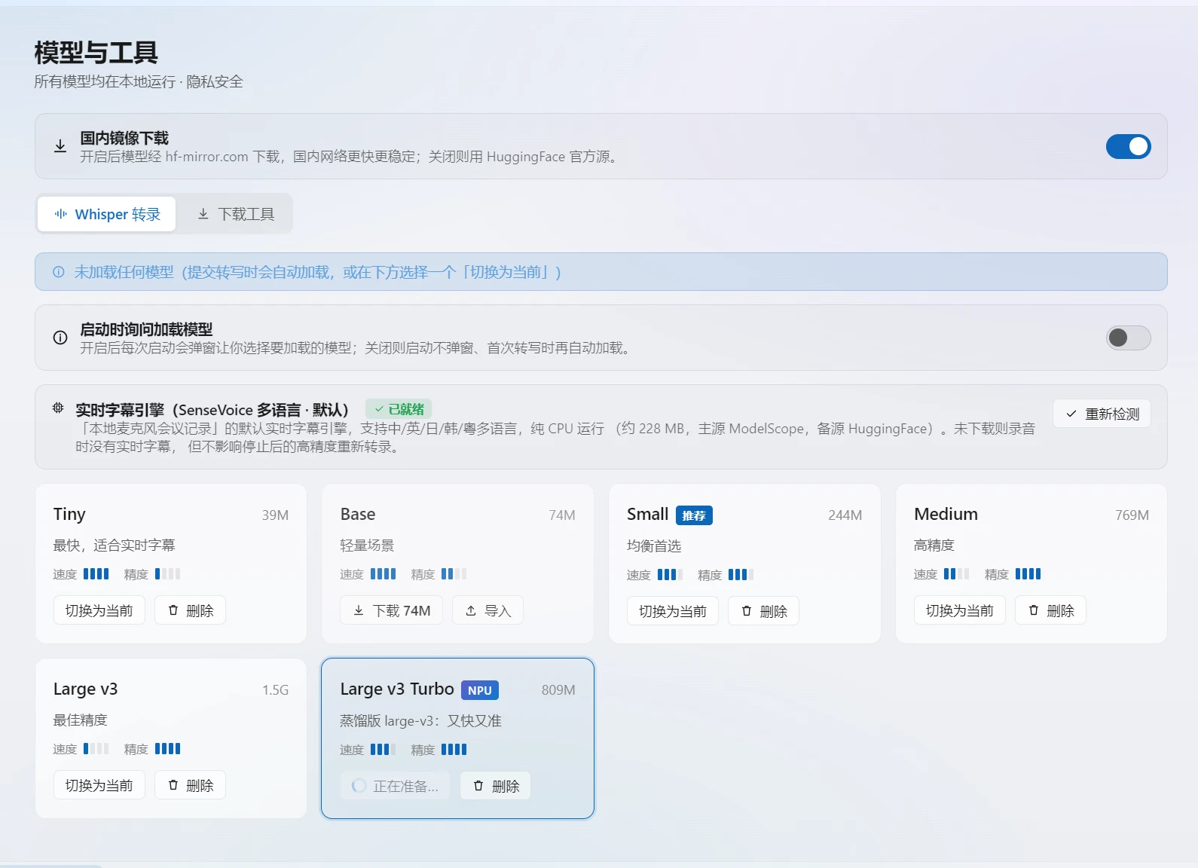
Task: Click the Base model title
Action: coord(358,515)
